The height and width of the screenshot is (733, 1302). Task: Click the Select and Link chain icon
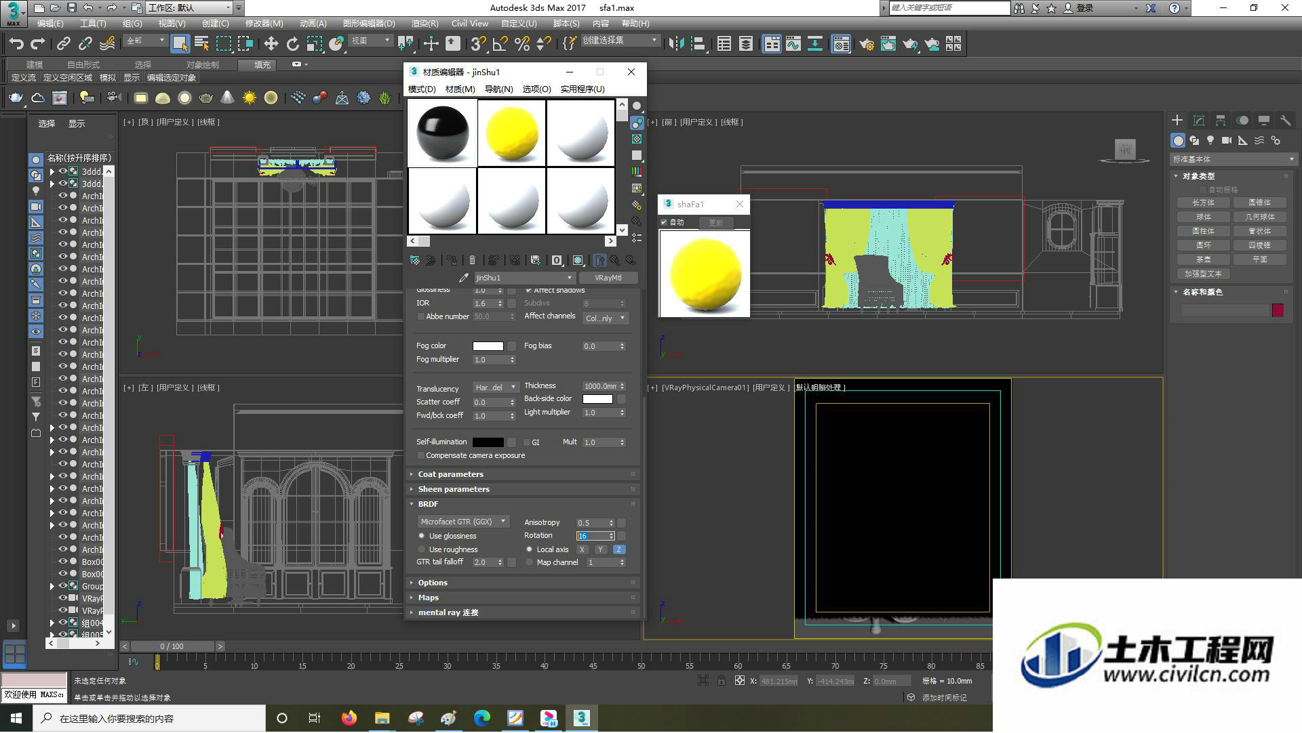pyautogui.click(x=64, y=44)
